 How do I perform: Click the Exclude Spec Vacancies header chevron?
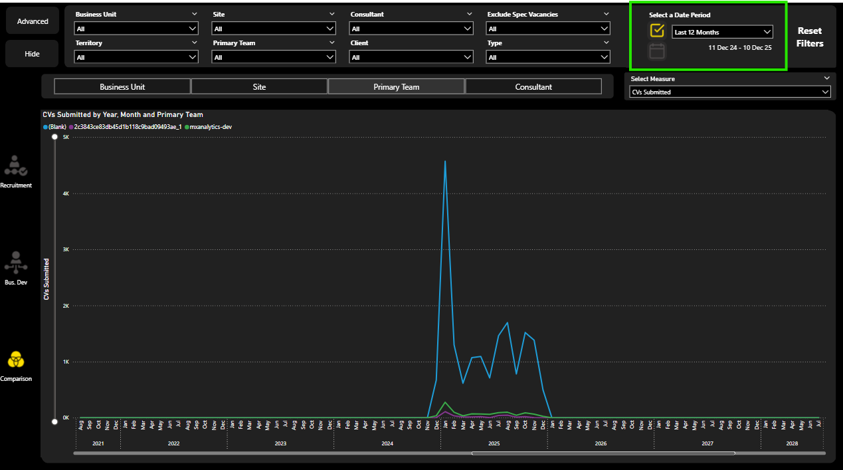[x=606, y=14]
